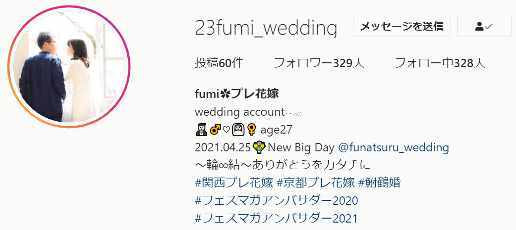
Task: Click the female sign emoji in bio
Action: pyautogui.click(x=251, y=130)
